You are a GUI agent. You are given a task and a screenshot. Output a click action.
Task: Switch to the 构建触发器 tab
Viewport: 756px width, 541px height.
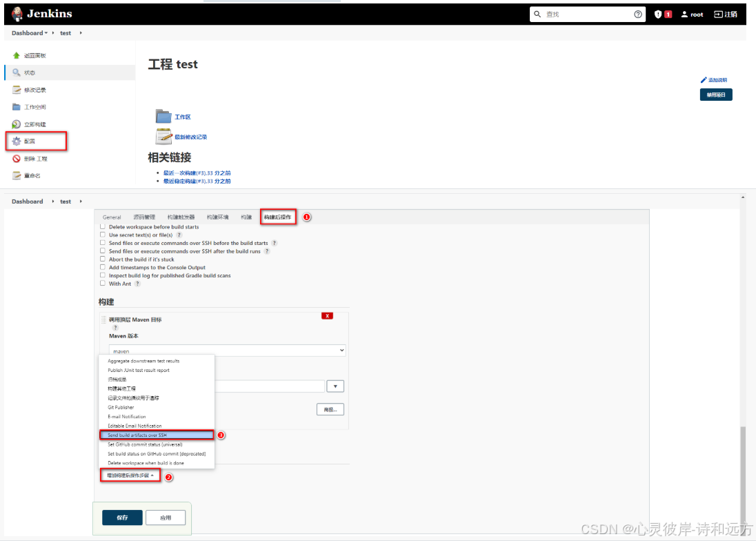(181, 217)
